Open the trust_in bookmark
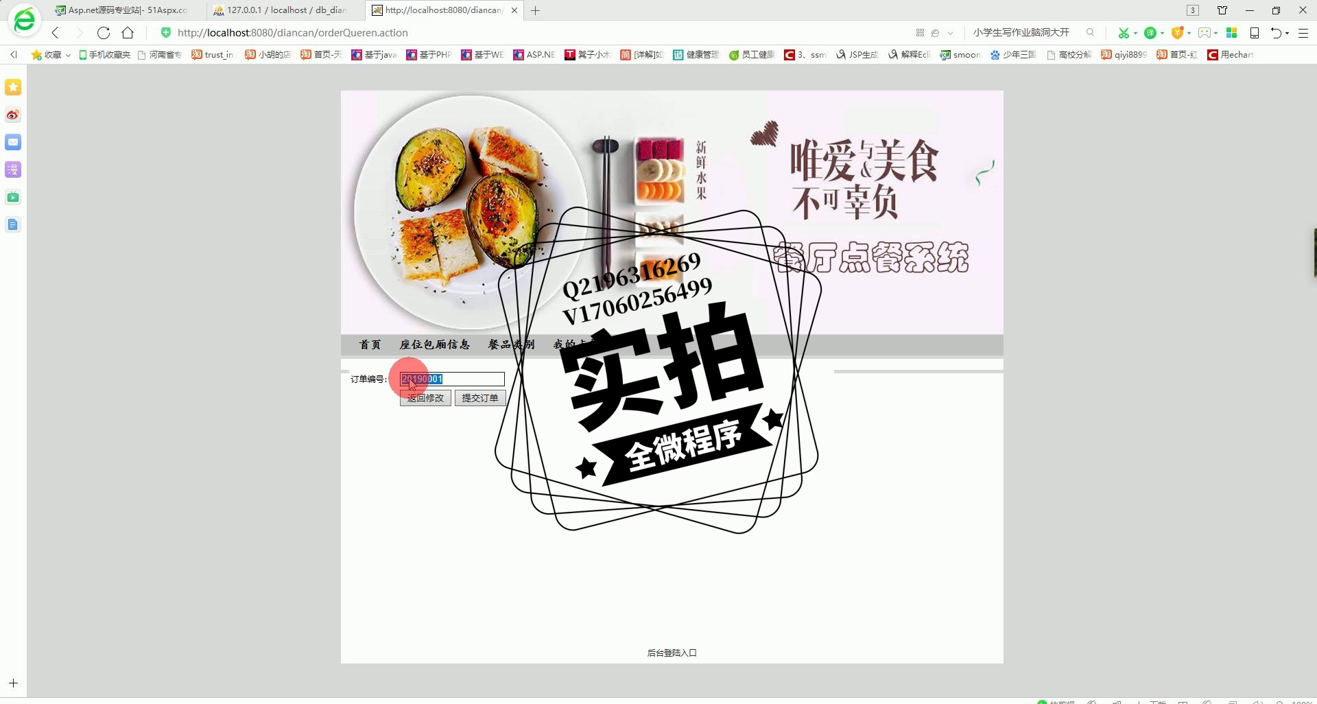 click(x=213, y=54)
